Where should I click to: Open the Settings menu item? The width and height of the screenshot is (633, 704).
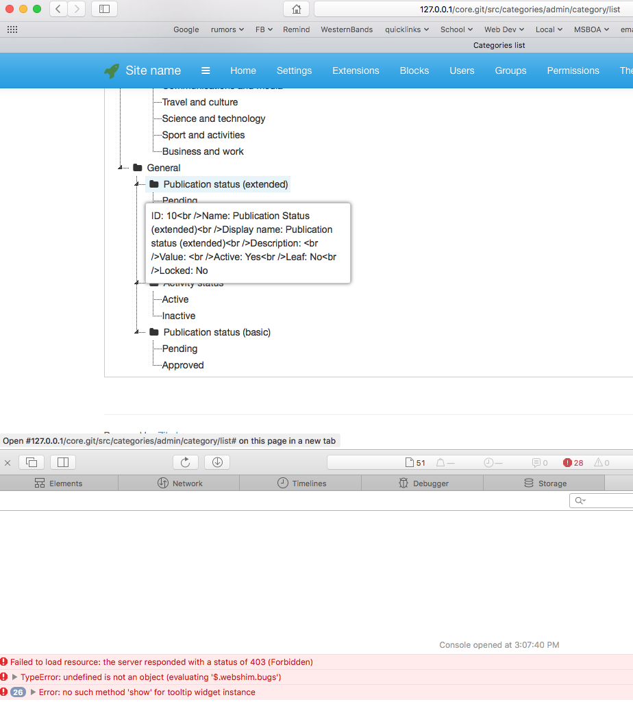(x=294, y=71)
